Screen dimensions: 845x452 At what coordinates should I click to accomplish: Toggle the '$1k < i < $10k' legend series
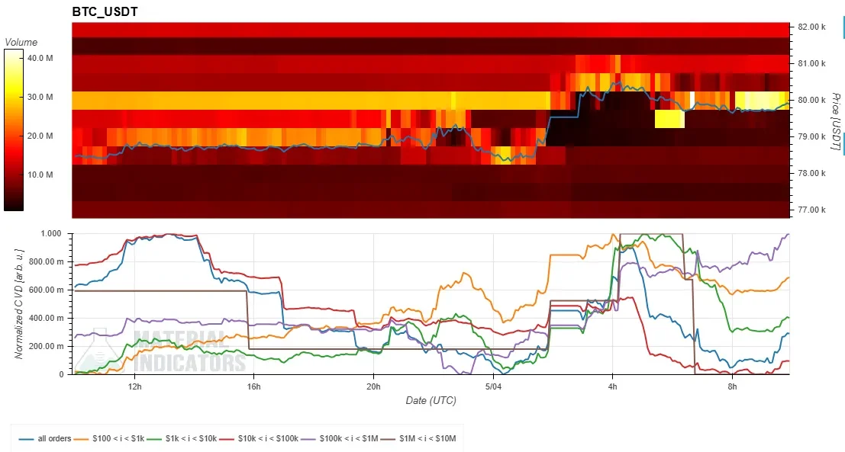tap(182, 438)
